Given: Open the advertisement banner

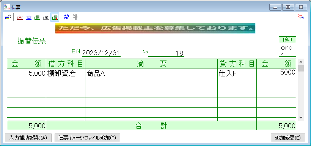Looking at the screenshot, I should (155, 28).
